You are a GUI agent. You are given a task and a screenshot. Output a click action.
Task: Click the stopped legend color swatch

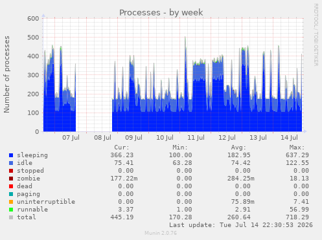point(11,171)
